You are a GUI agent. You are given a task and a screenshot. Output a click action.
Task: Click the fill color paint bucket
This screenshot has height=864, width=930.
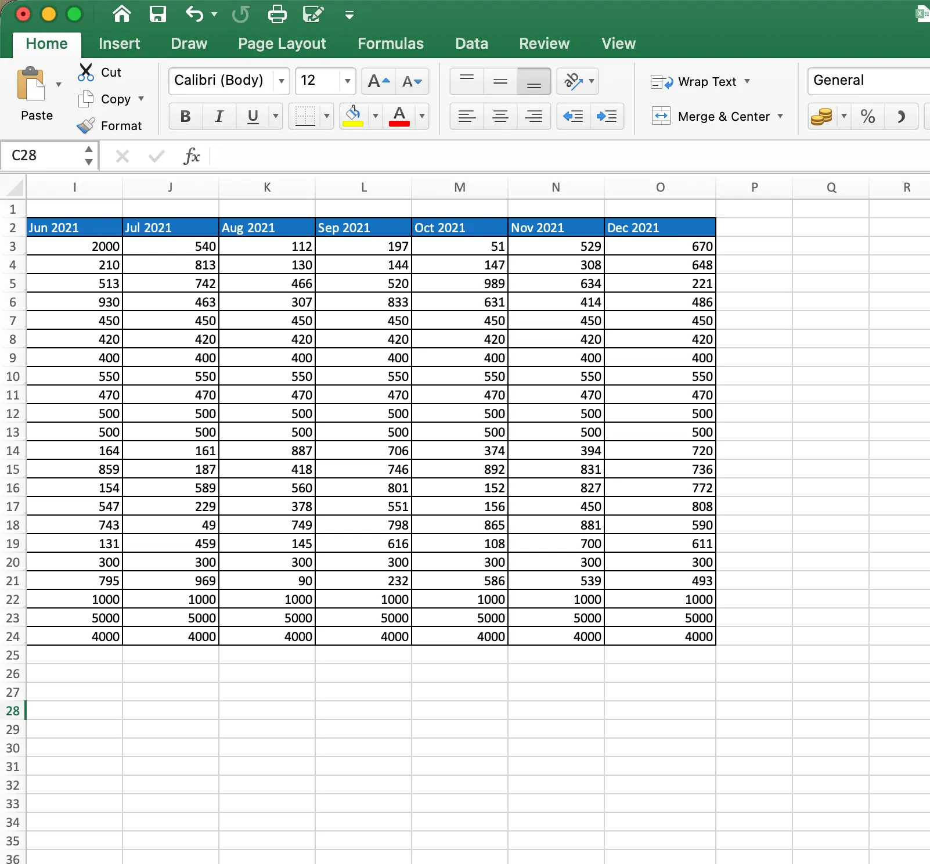353,116
